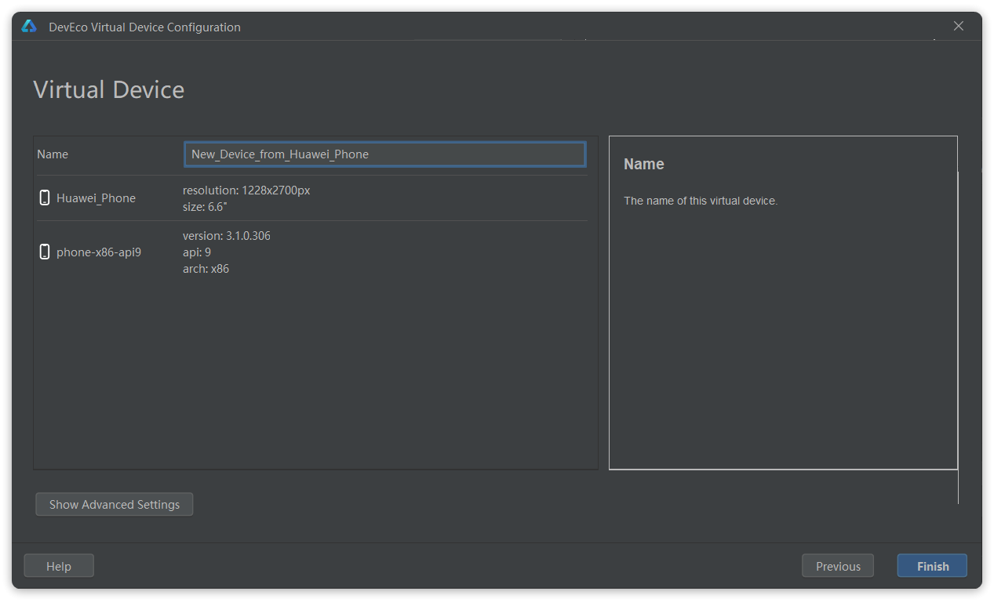
Task: Click the DevEco logo icon in title bar
Action: point(29,27)
